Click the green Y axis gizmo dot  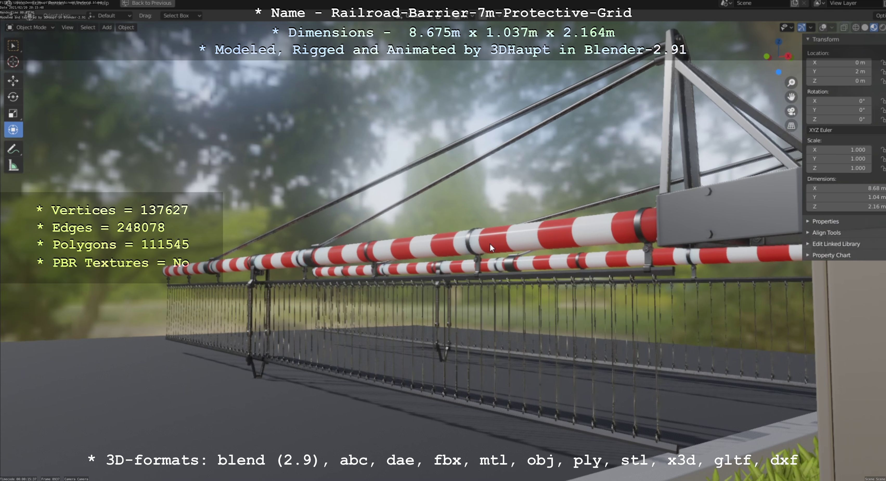(x=767, y=56)
